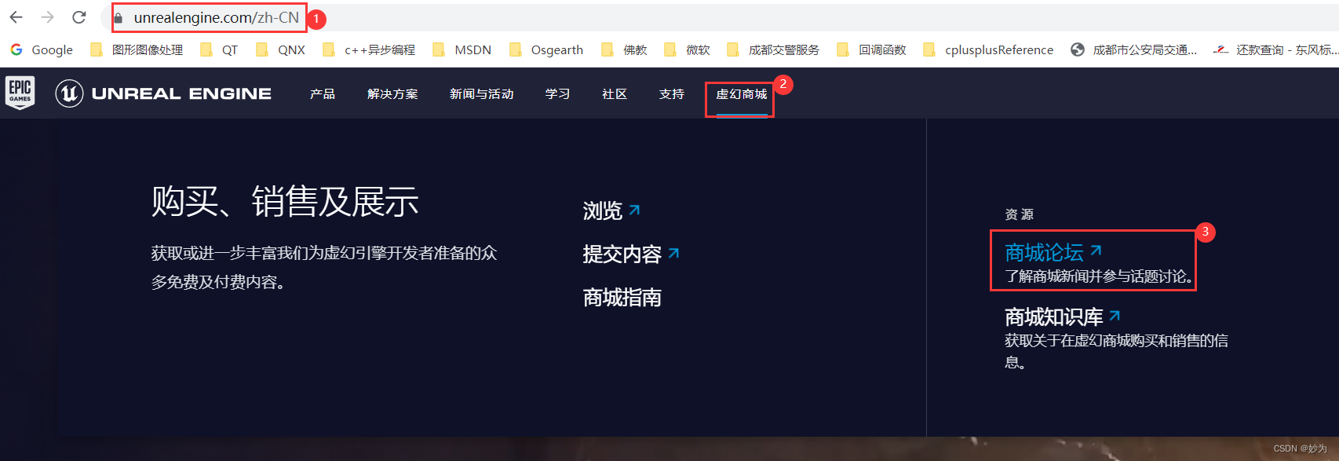Open the MSDN bookmark folder

(x=462, y=49)
